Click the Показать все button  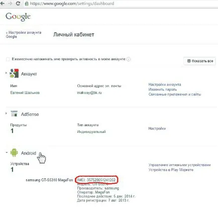pyautogui.click(x=199, y=61)
